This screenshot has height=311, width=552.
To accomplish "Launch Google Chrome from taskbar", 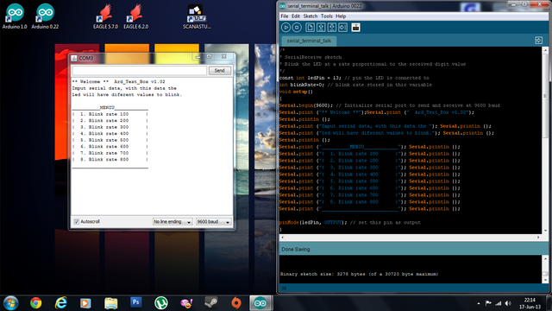I will 35,303.
